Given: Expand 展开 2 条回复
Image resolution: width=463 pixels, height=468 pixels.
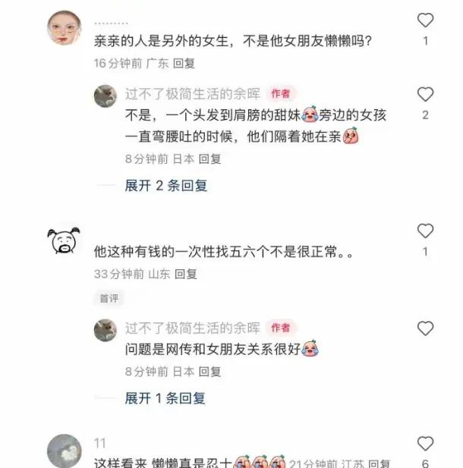Looking at the screenshot, I should click(166, 186).
